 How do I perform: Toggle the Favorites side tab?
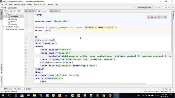(1, 69)
